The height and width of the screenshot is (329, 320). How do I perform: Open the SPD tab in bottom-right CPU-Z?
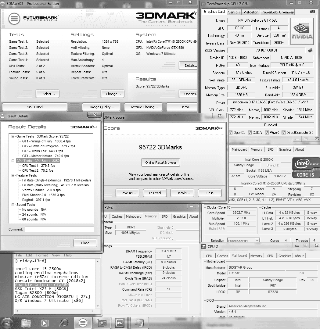270,256
